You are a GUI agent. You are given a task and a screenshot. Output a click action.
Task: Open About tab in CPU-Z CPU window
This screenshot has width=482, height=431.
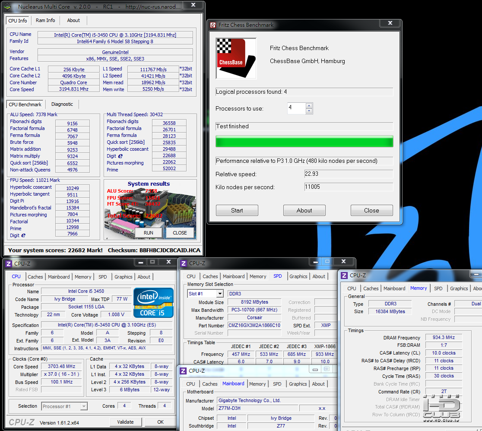tap(144, 277)
